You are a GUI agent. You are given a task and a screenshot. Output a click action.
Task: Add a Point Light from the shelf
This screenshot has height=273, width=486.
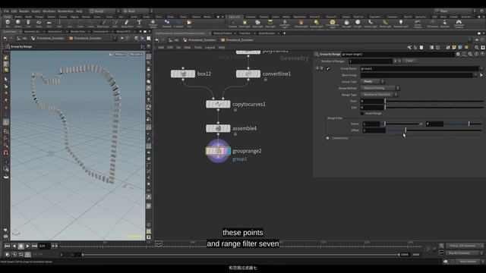(x=245, y=24)
